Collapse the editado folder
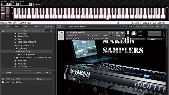Screen dimensions: 169x95 [x=15, y=49]
